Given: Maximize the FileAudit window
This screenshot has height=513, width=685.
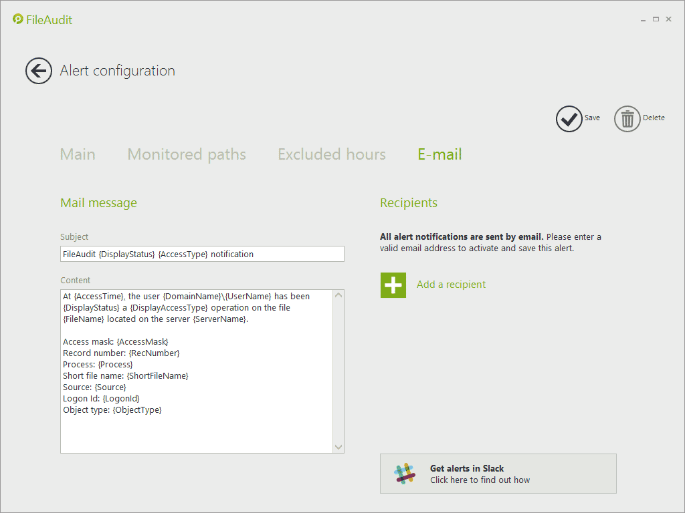Looking at the screenshot, I should click(x=656, y=19).
